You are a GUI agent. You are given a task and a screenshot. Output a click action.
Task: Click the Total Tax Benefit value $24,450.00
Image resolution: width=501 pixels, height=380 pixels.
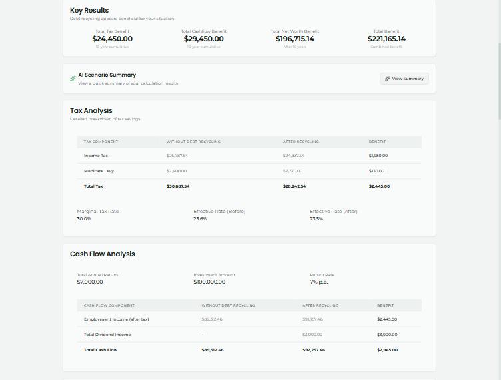[112, 39]
